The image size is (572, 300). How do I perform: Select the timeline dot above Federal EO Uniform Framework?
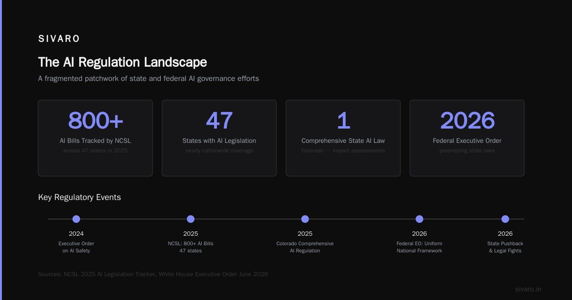click(x=419, y=219)
